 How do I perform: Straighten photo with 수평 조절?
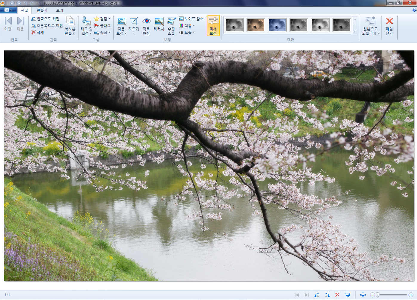pos(171,26)
